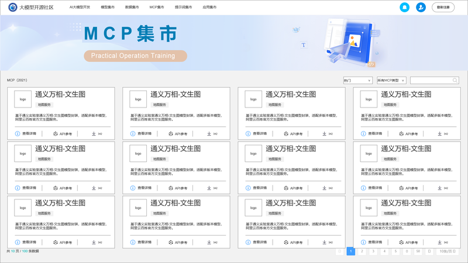
Task: Click the download icon on row one, second card
Action: click(x=209, y=134)
